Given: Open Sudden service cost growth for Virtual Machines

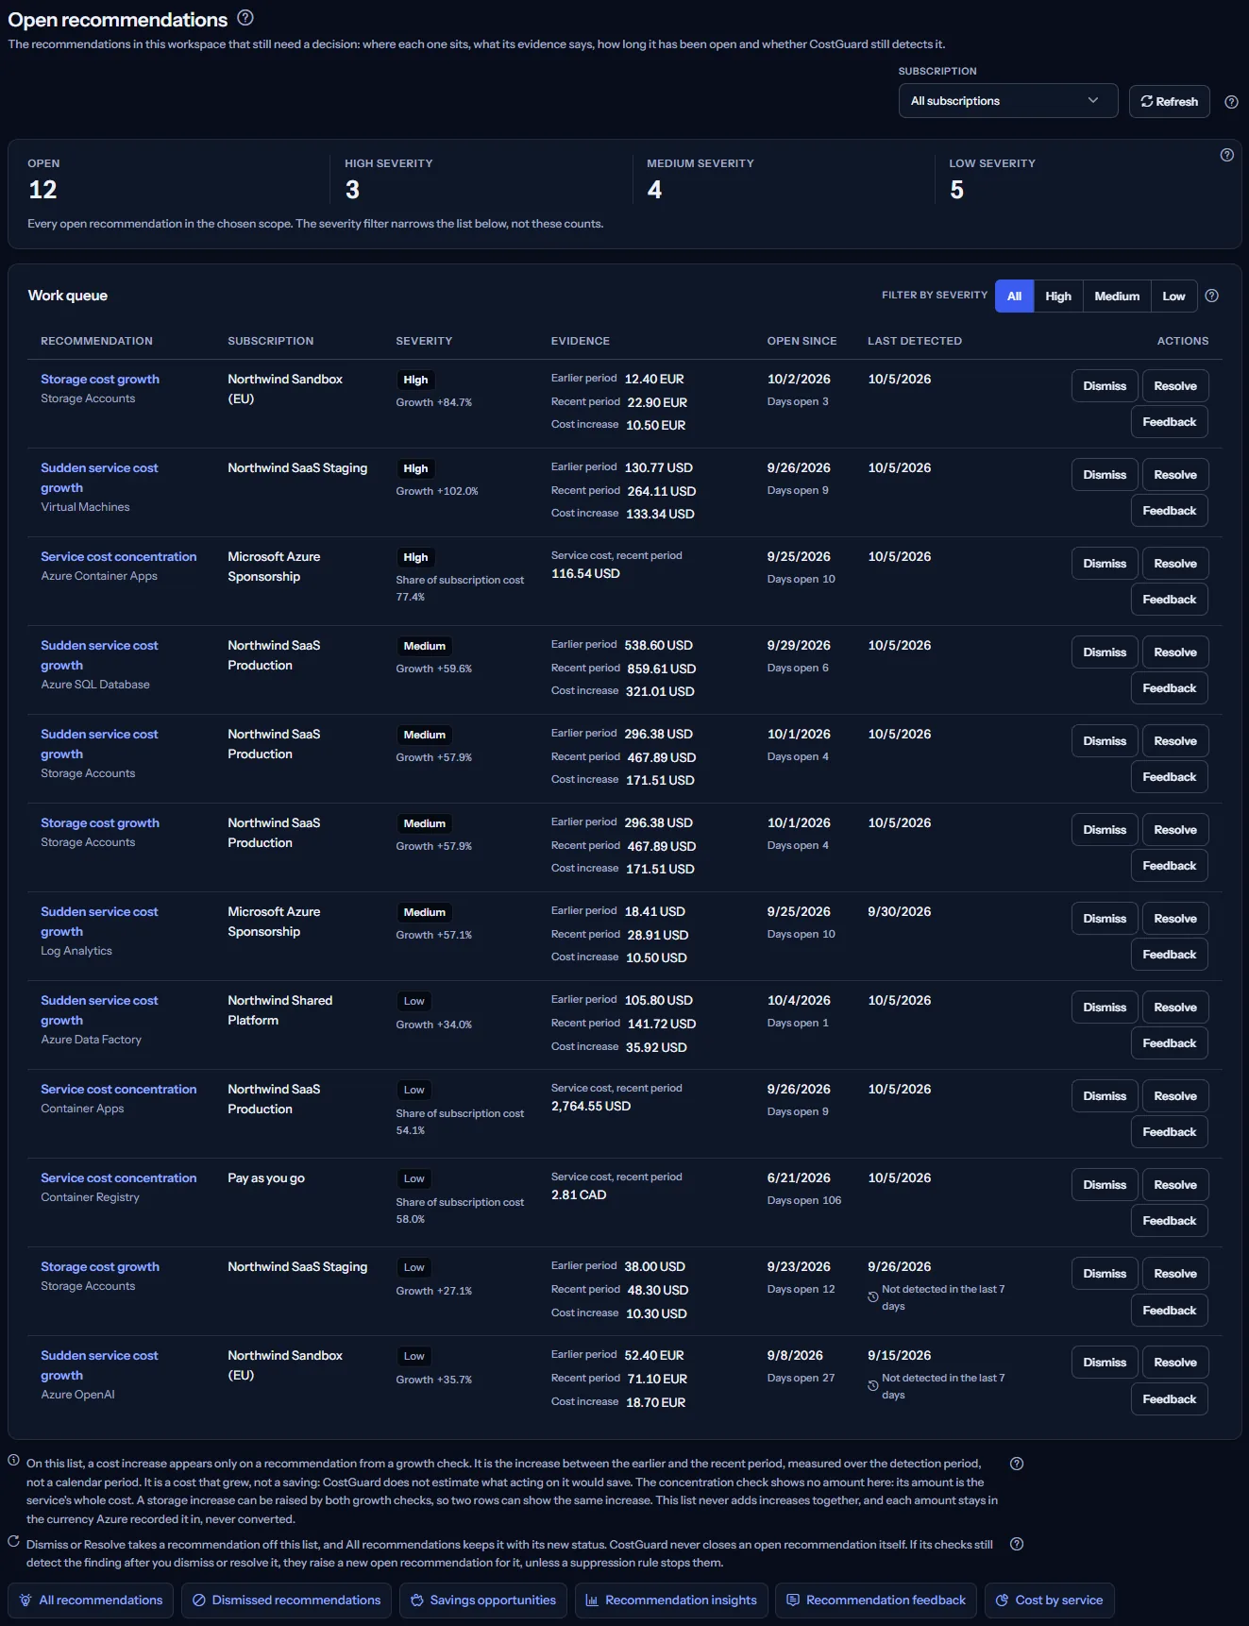Looking at the screenshot, I should [99, 478].
